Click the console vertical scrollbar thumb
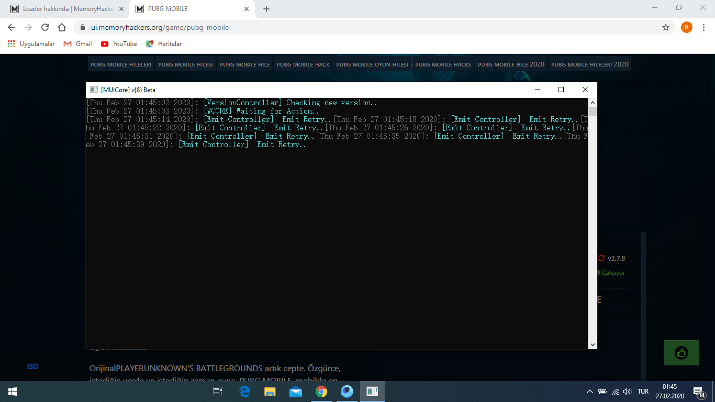Image resolution: width=715 pixels, height=402 pixels. click(593, 111)
